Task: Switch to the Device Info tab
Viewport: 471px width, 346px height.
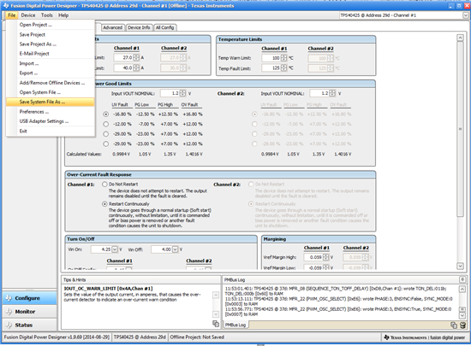Action: coord(139,27)
